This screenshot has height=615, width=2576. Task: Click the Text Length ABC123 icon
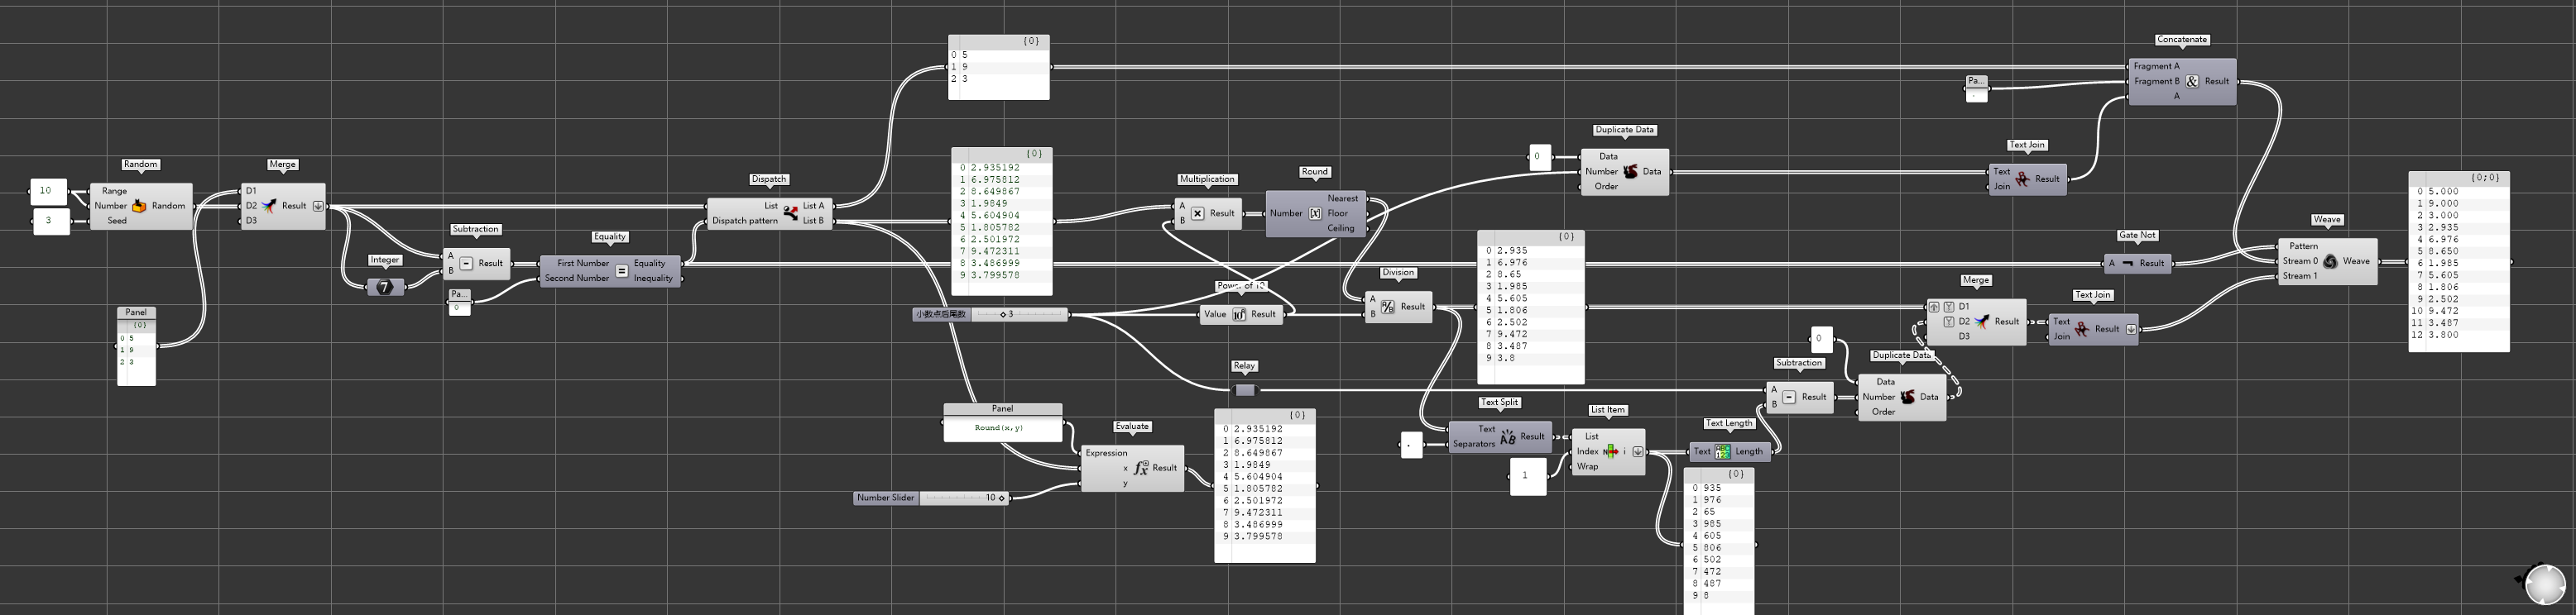click(1723, 451)
